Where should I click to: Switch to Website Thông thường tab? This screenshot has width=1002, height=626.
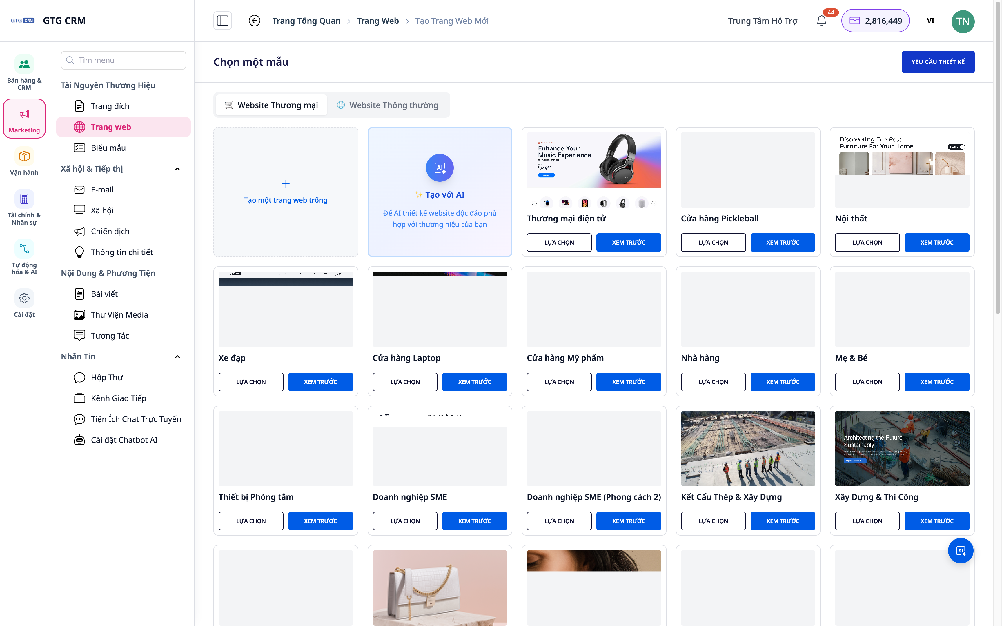pyautogui.click(x=388, y=105)
